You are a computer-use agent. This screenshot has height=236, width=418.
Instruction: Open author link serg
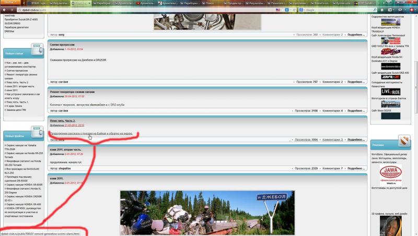click(x=61, y=35)
